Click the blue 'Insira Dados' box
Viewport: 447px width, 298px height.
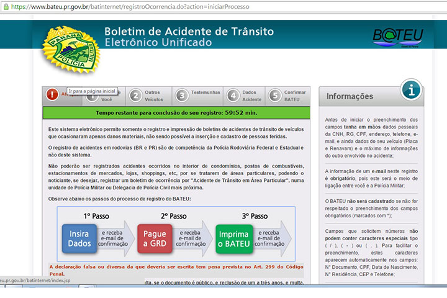[79, 239]
